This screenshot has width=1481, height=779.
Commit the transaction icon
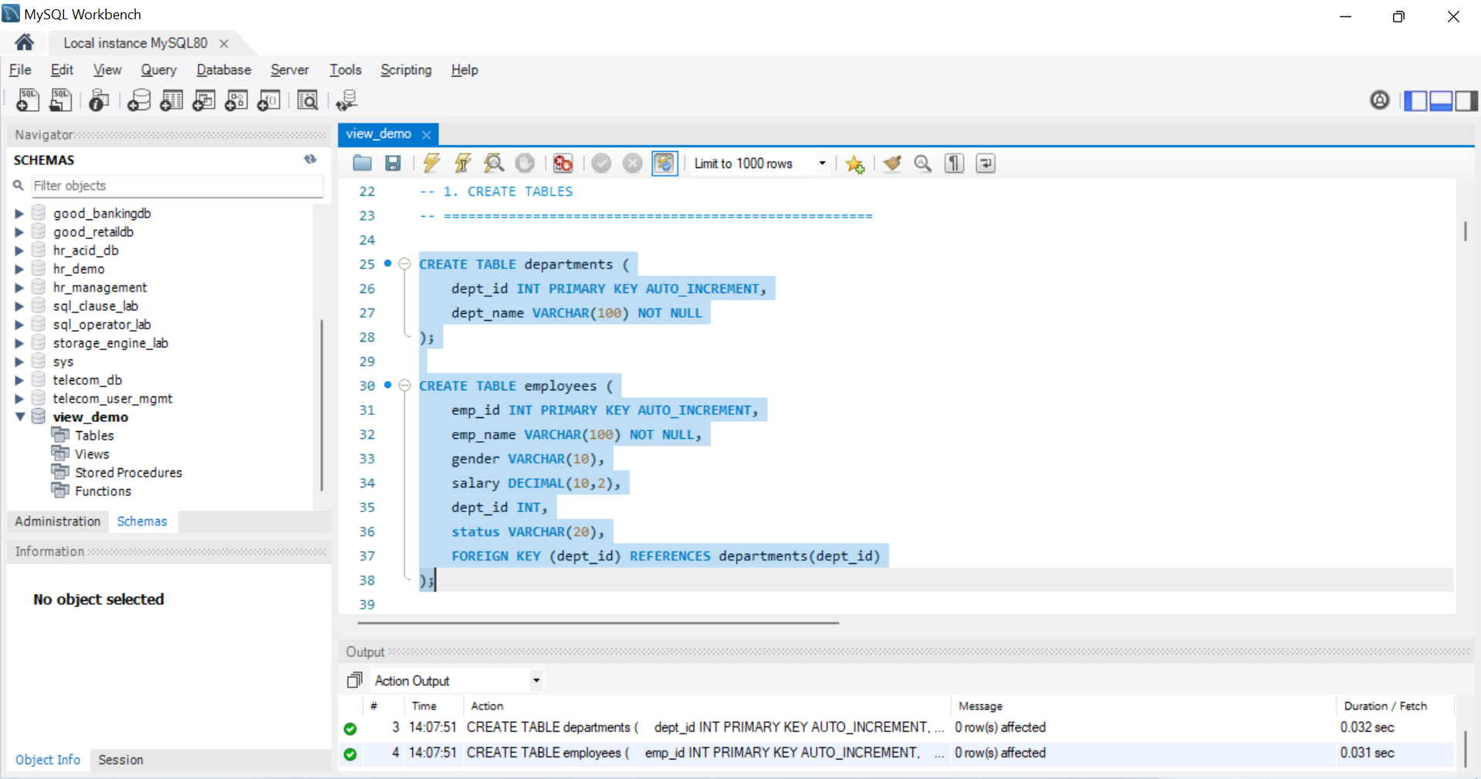pos(602,164)
